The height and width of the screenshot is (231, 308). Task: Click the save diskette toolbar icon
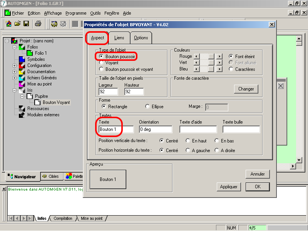(x=26, y=24)
